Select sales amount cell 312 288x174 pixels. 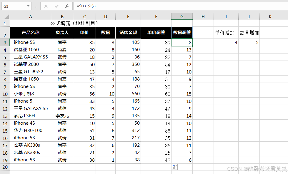pos(128,130)
